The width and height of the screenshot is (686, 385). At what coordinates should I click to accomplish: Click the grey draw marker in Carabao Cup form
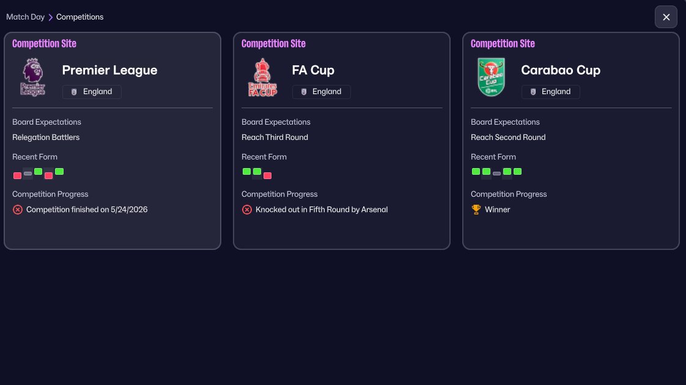[x=496, y=174]
